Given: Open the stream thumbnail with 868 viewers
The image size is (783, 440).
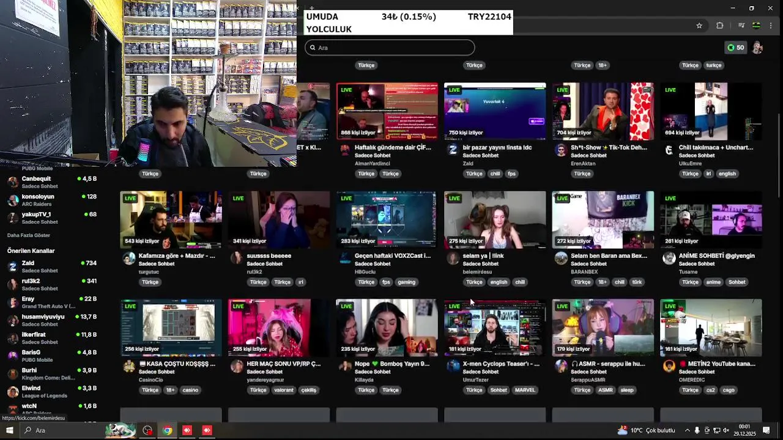Looking at the screenshot, I should pos(387,111).
